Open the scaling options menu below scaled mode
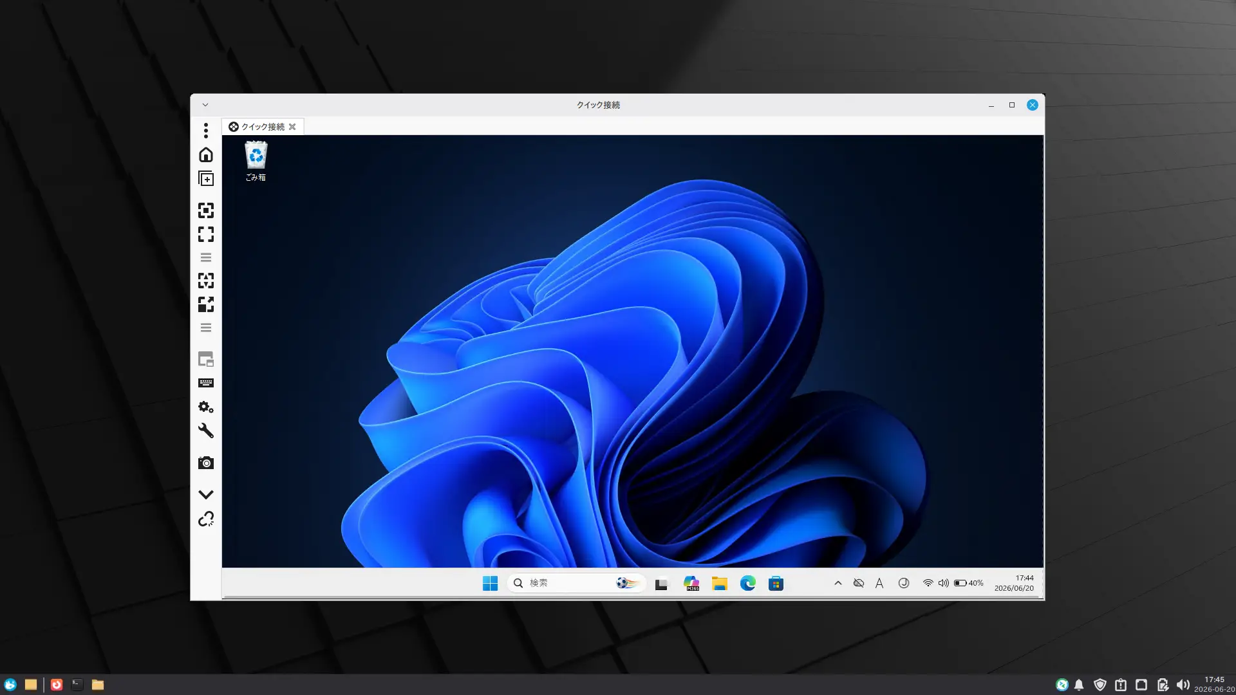The image size is (1236, 695). click(206, 328)
